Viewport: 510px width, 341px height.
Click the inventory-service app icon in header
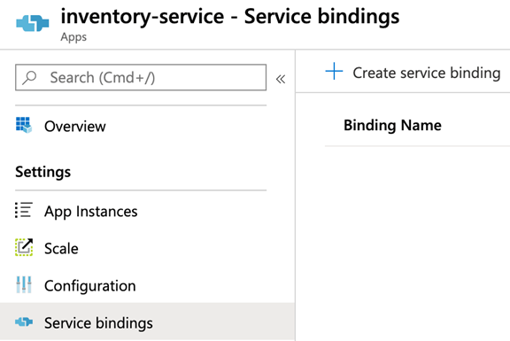pos(33,23)
